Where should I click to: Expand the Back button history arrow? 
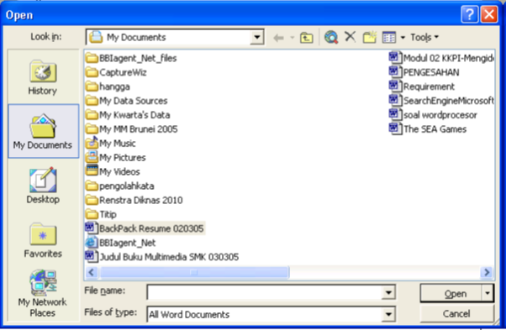(293, 38)
